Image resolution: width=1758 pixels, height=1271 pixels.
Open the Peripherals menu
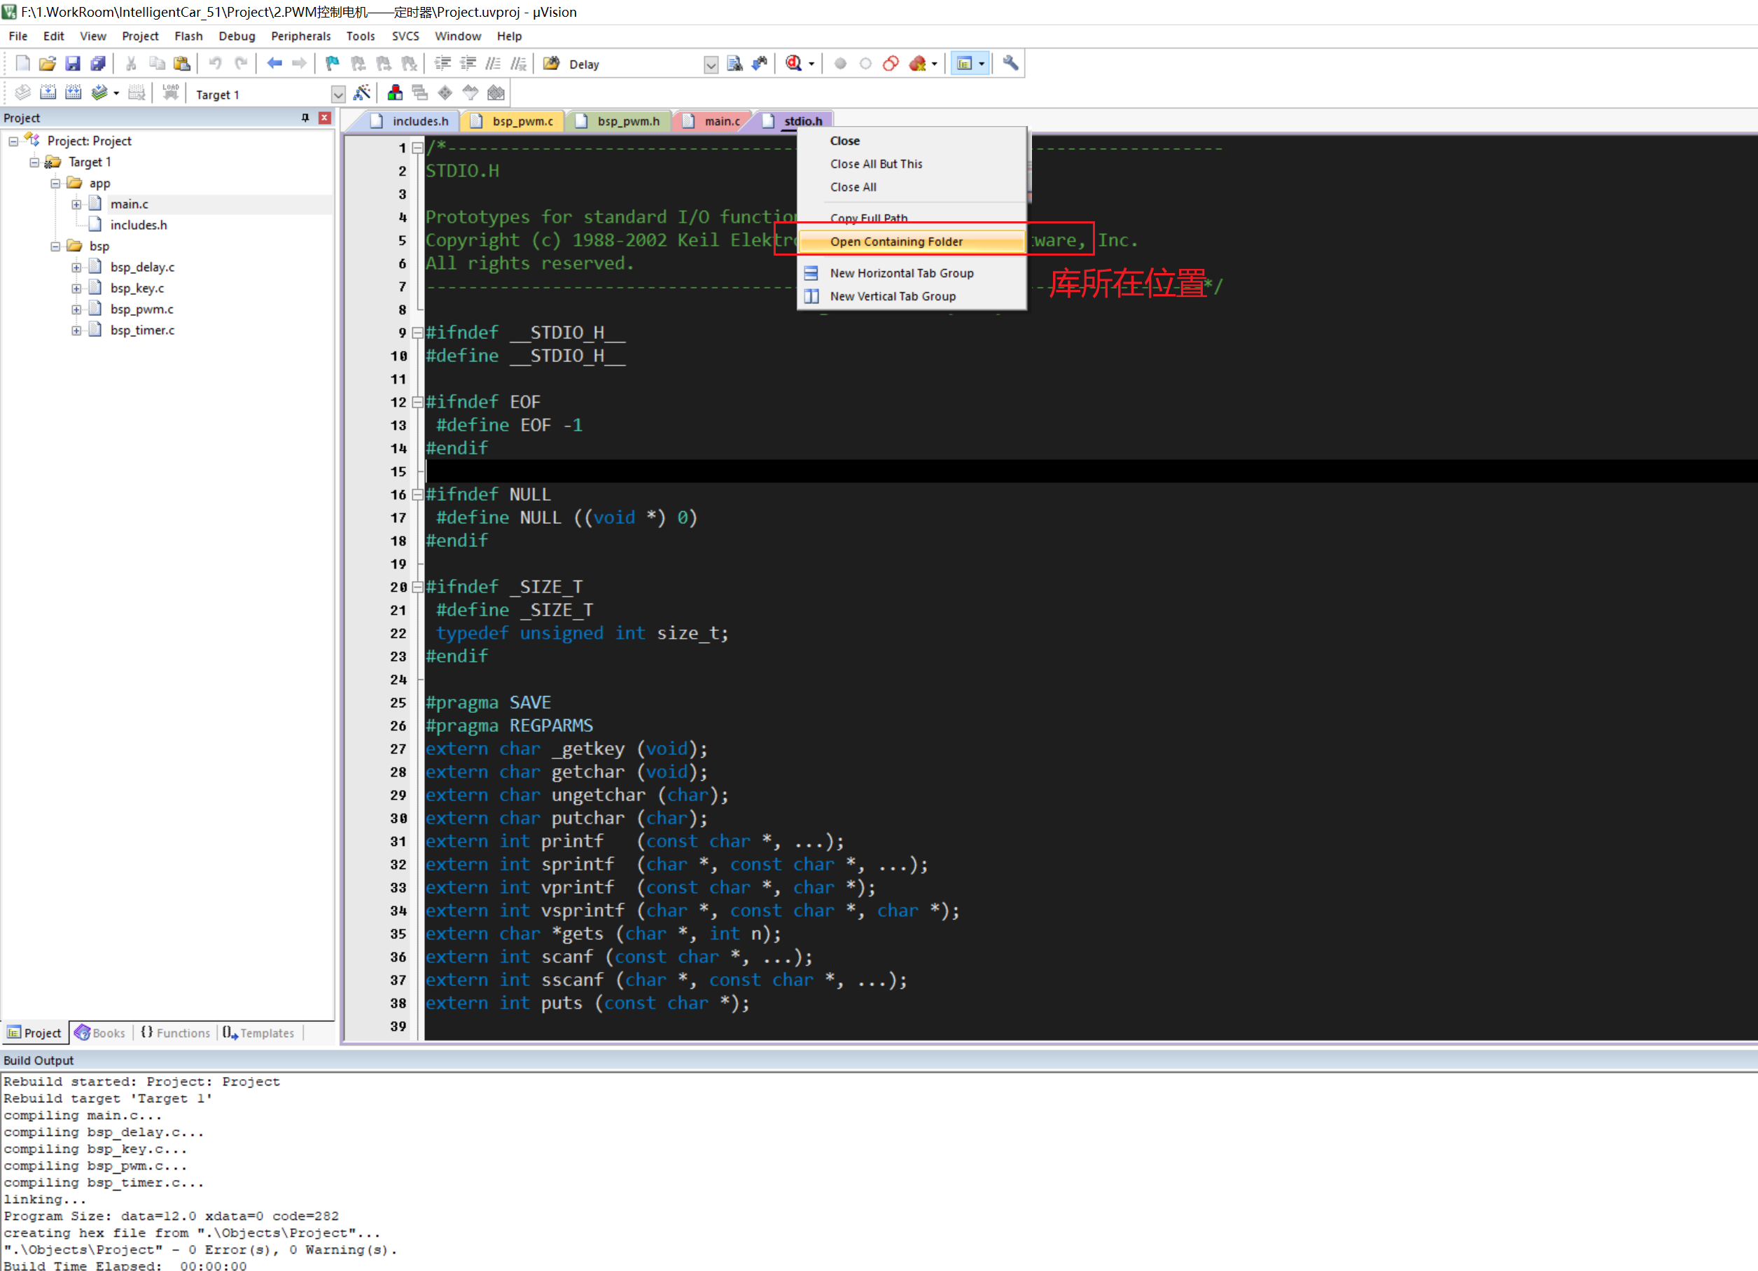click(300, 36)
